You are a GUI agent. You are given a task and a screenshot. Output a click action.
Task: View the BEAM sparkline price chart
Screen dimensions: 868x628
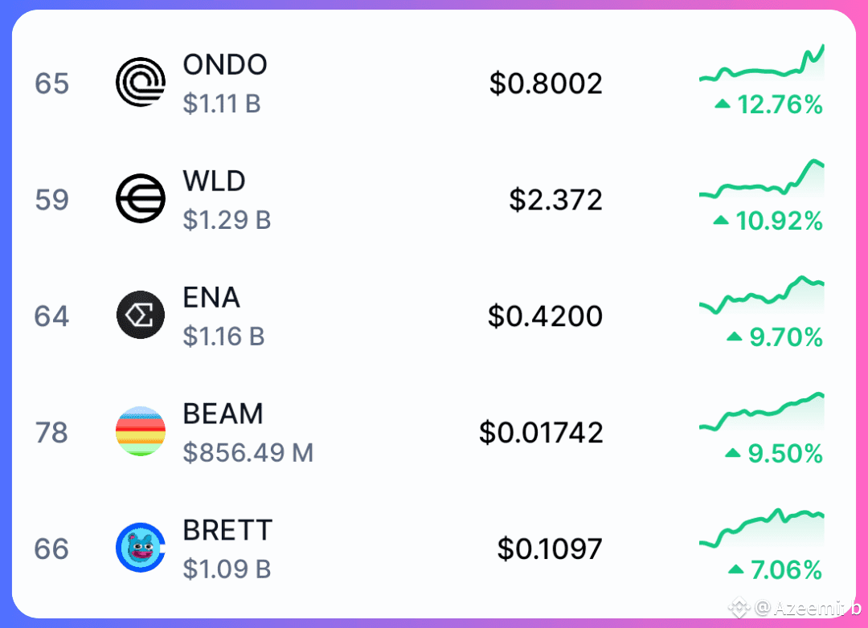tap(762, 412)
